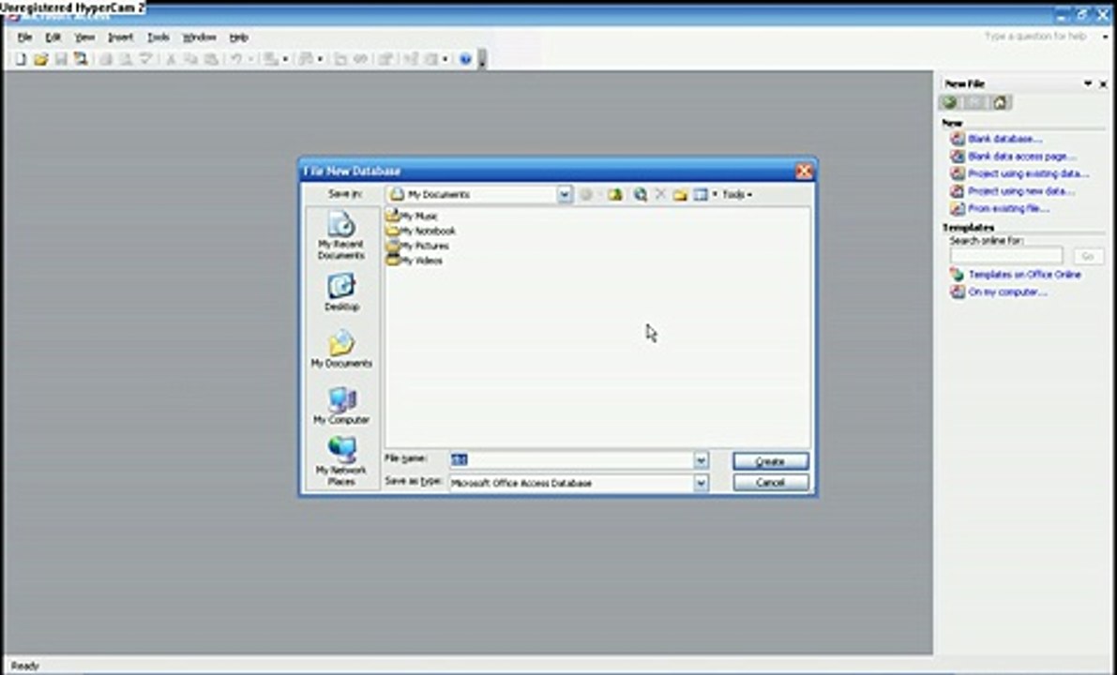Image resolution: width=1117 pixels, height=675 pixels.
Task: Open the File menu
Action: [x=25, y=37]
